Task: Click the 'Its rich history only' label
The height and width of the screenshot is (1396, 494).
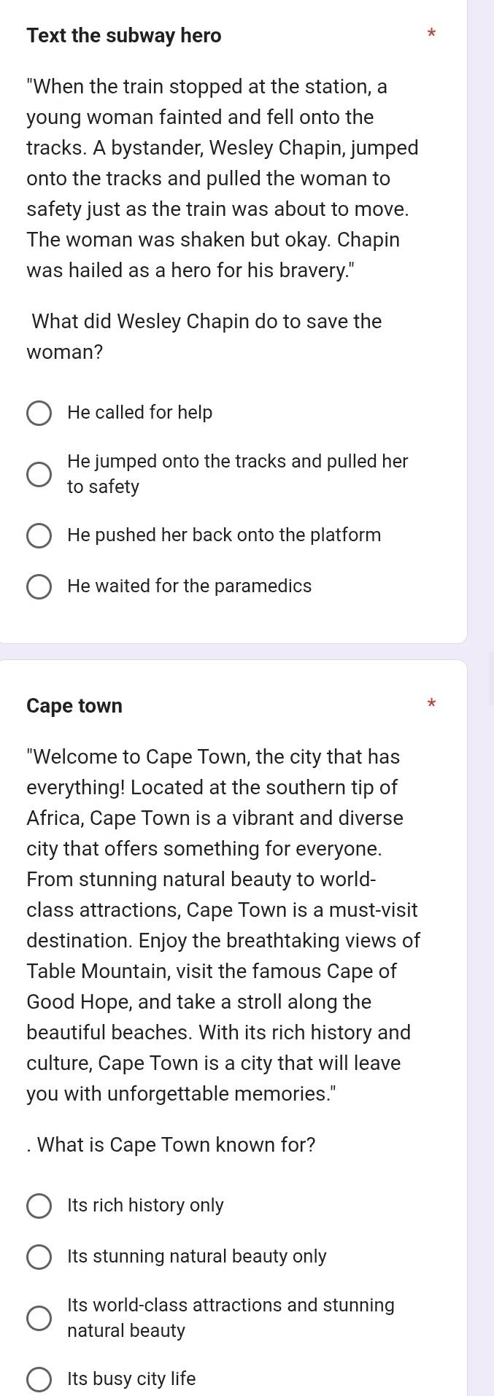Action: pyautogui.click(x=146, y=1206)
